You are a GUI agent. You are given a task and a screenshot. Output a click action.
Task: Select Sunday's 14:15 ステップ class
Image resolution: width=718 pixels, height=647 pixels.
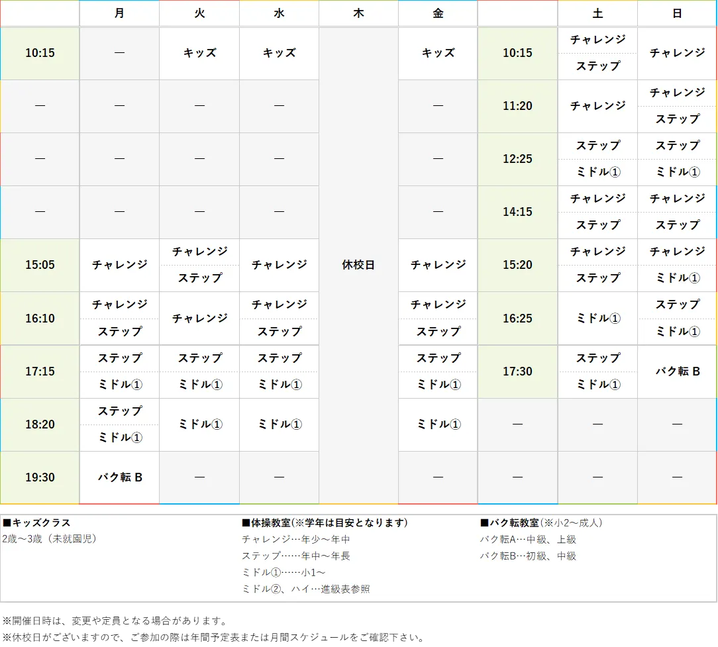tap(677, 225)
